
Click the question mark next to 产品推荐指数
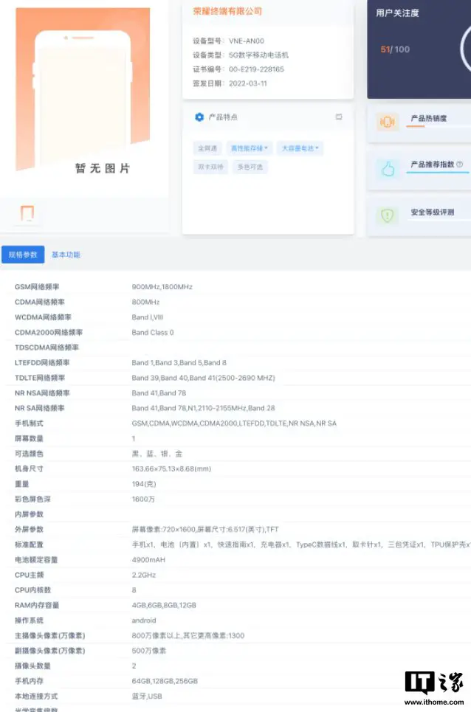[x=459, y=165]
